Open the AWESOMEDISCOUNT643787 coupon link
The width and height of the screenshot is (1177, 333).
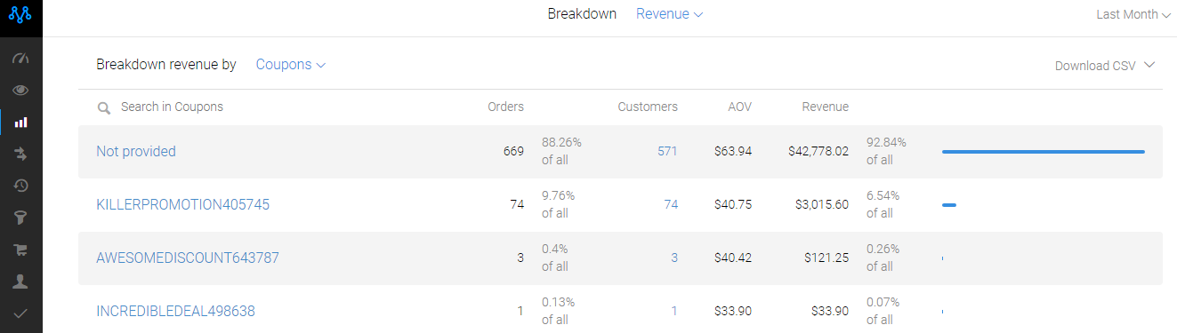pos(188,258)
